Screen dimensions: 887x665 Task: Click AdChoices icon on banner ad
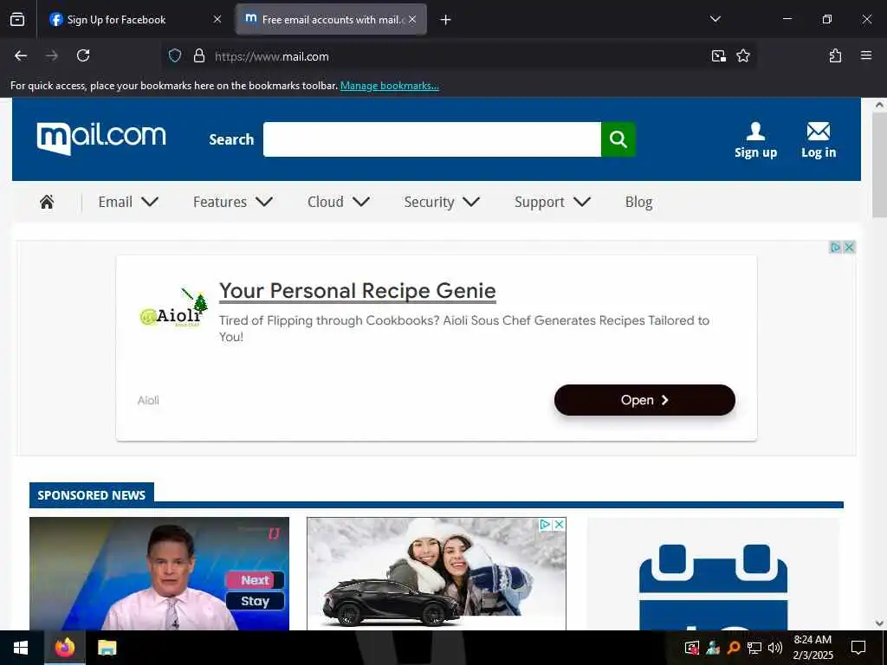coord(836,247)
